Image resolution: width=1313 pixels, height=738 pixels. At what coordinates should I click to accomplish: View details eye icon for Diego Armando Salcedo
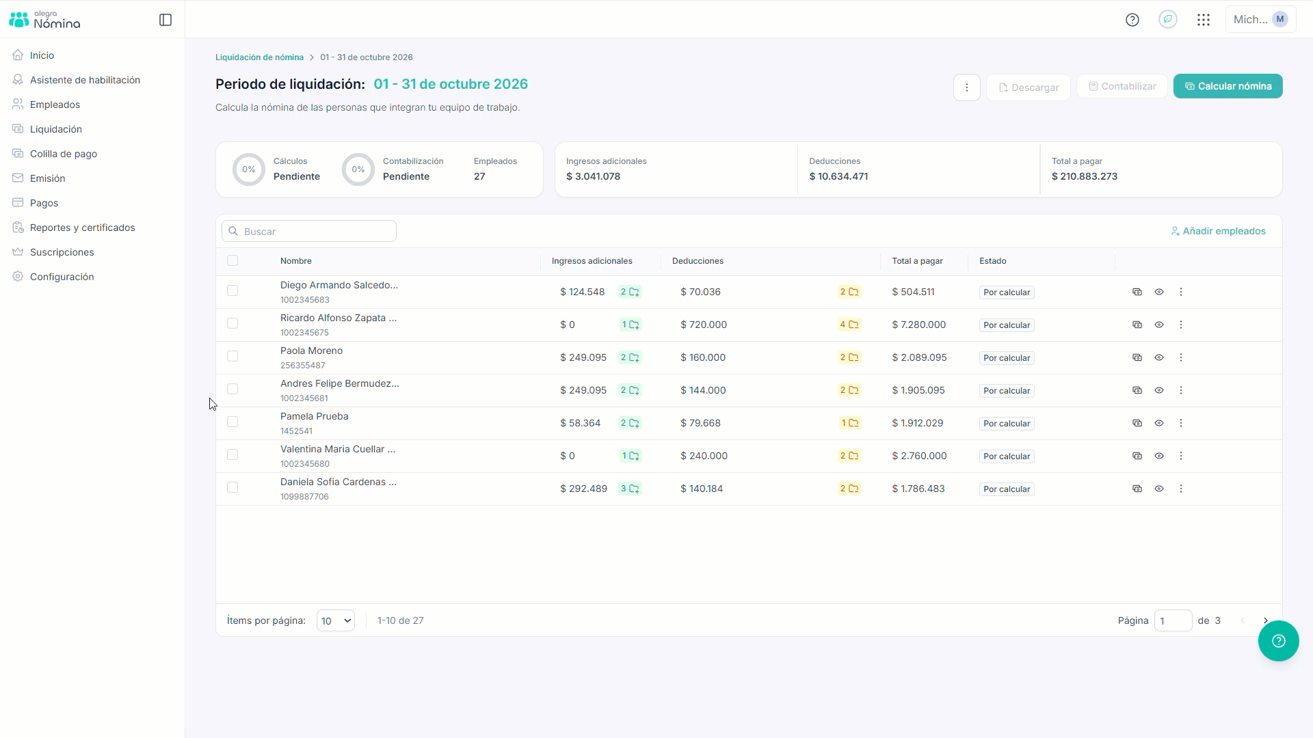point(1159,292)
